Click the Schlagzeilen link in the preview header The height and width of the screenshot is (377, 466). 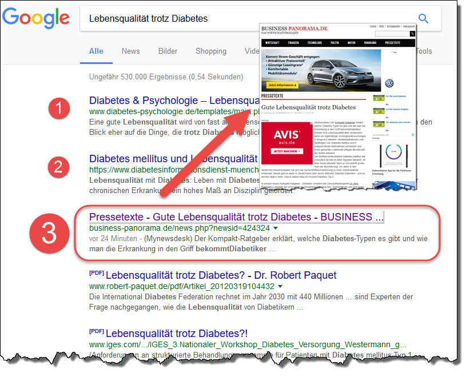click(x=393, y=26)
